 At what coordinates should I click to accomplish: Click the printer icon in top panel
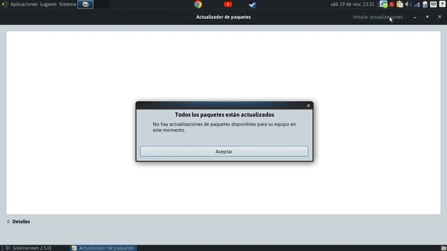pyautogui.click(x=85, y=4)
